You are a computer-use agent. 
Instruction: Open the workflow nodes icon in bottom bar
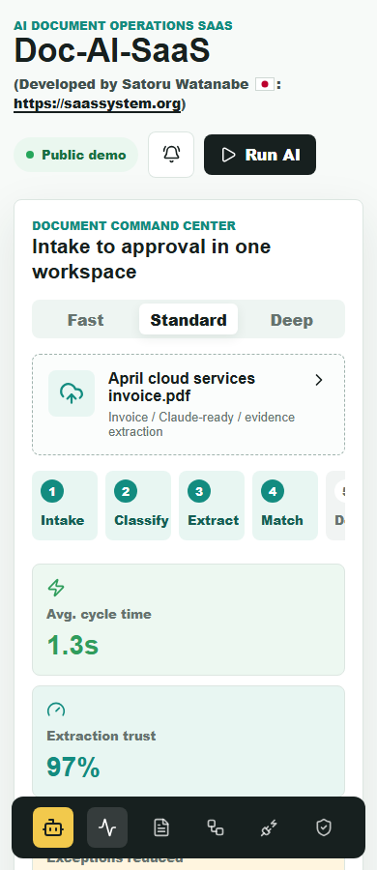[x=216, y=827]
